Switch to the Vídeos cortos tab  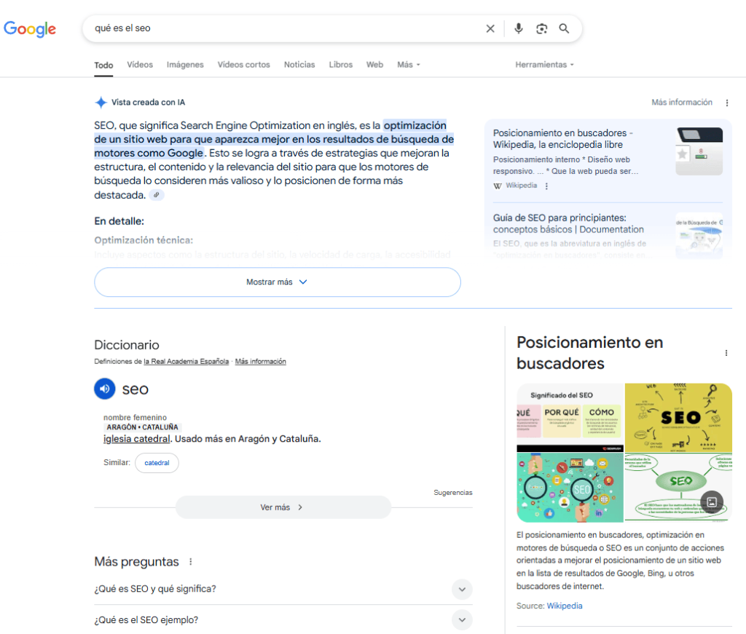point(243,65)
